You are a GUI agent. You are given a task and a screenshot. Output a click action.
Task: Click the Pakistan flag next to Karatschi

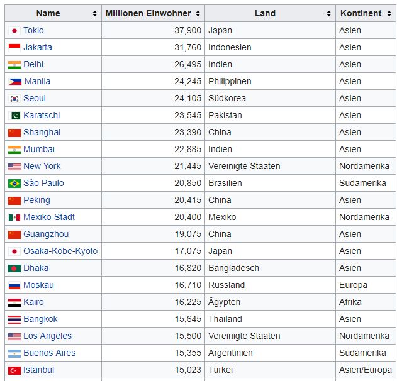tap(14, 115)
